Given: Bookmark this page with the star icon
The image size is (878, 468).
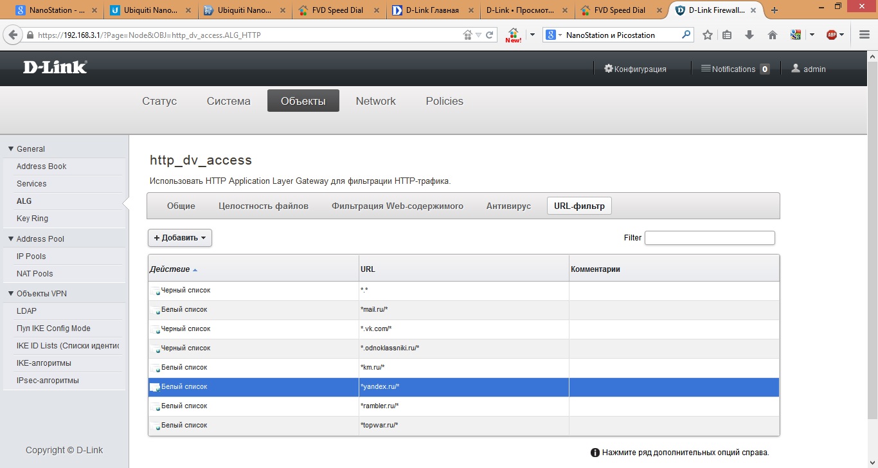Looking at the screenshot, I should 708,35.
